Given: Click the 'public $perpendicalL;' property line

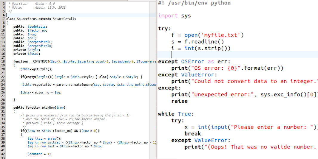Looking at the screenshot, I should tap(33, 42).
